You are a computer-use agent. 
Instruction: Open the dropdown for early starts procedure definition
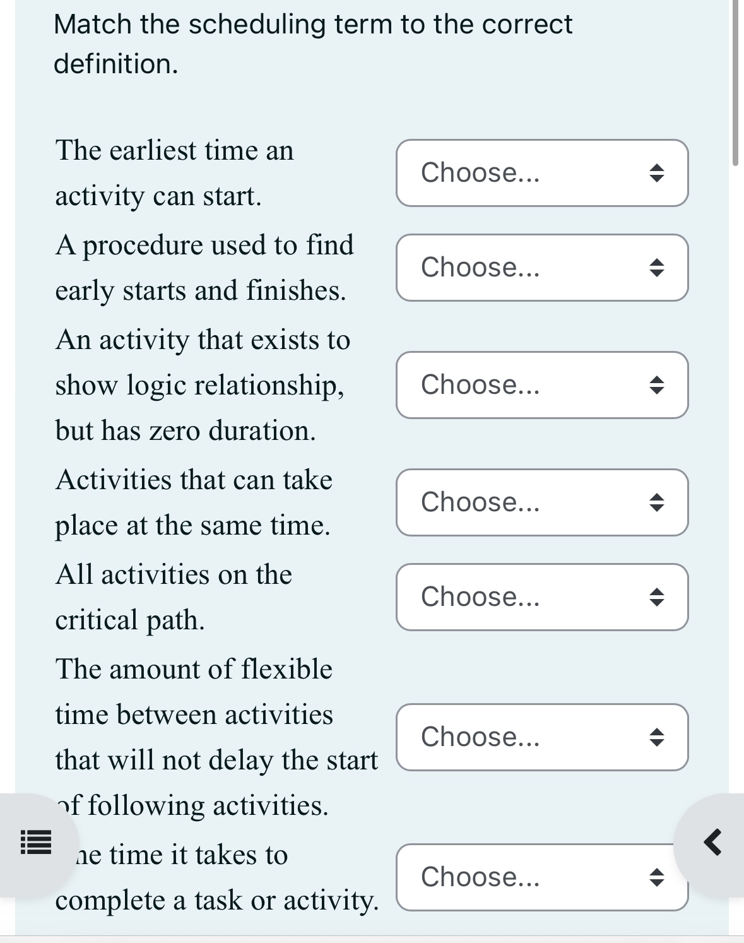tap(541, 267)
